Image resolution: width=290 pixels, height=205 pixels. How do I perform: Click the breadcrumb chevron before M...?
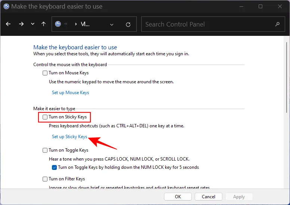pyautogui.click(x=75, y=24)
